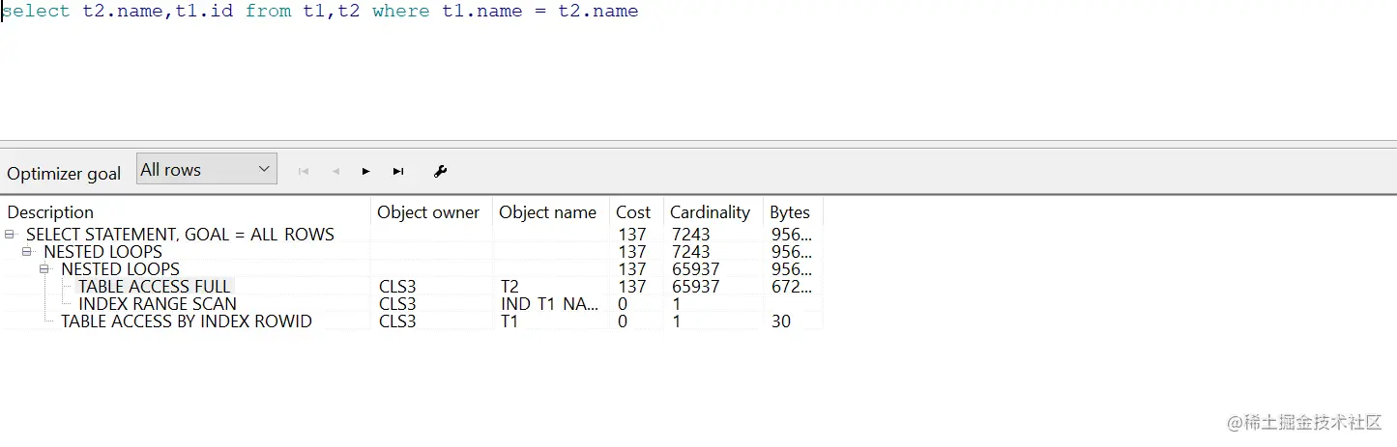This screenshot has height=447, width=1397.
Task: Click the Cardinality column header
Action: click(713, 212)
